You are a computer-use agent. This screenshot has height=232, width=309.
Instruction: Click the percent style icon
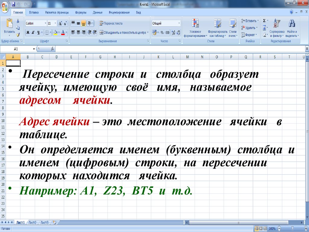[x=162, y=32]
